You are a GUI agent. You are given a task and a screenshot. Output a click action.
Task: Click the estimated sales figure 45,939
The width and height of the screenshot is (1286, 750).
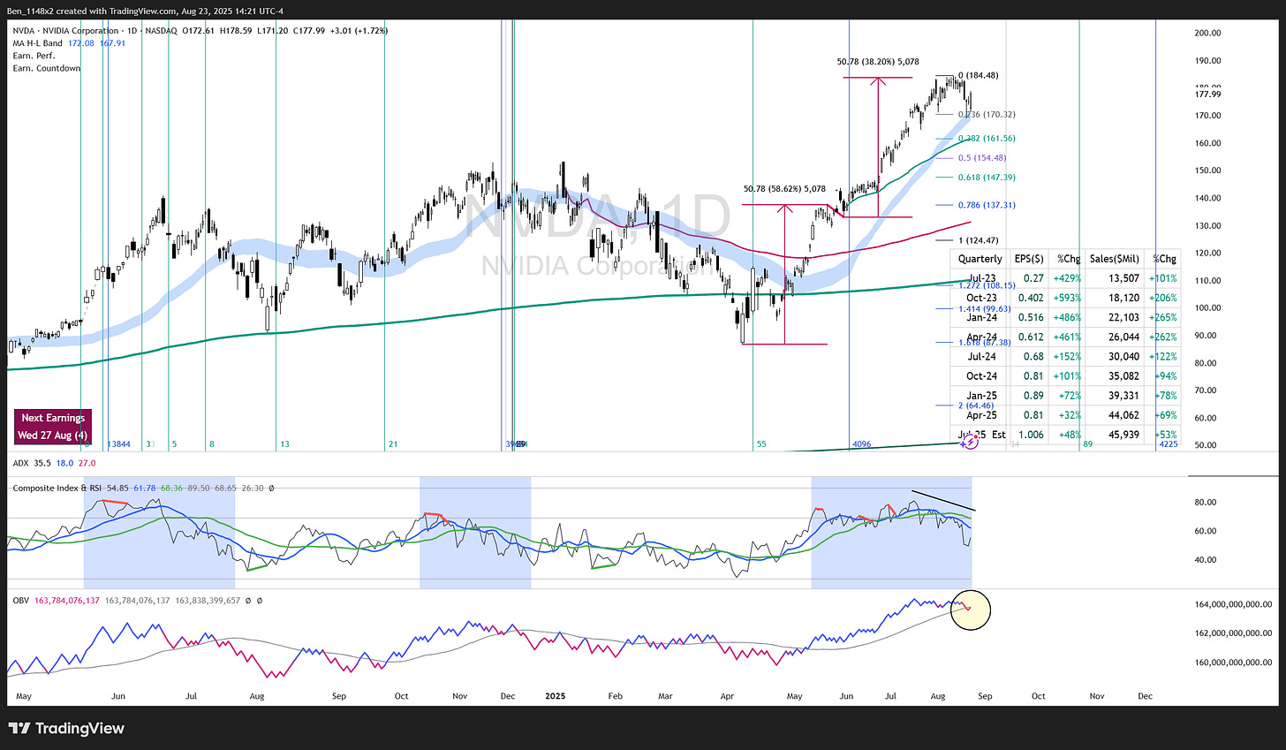pyautogui.click(x=1124, y=435)
